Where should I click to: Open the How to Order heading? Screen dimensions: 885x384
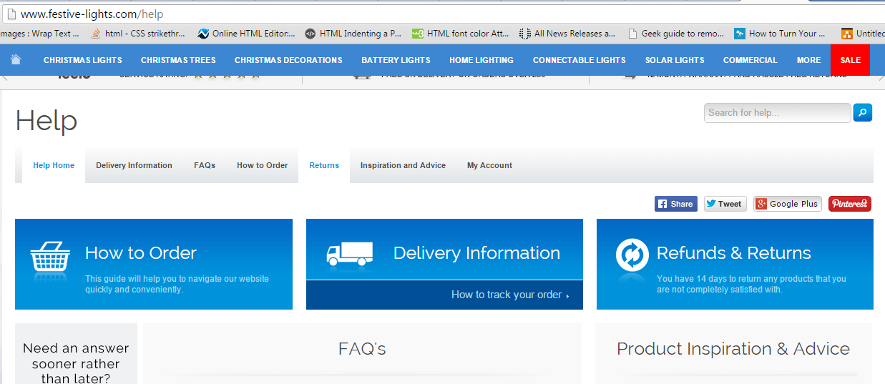point(141,253)
